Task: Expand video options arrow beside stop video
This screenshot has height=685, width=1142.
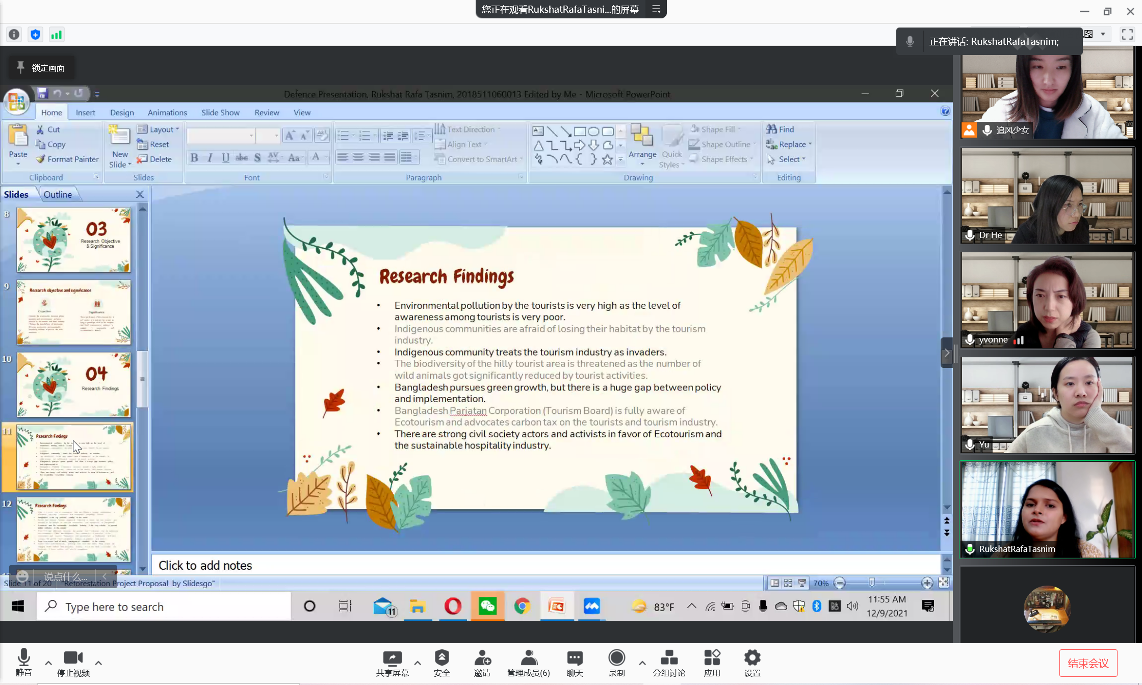Action: point(98,663)
